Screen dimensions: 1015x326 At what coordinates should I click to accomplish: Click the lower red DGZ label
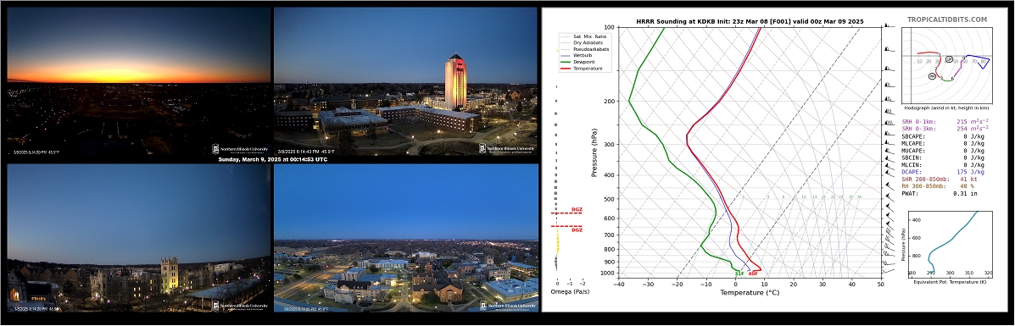coord(577,229)
